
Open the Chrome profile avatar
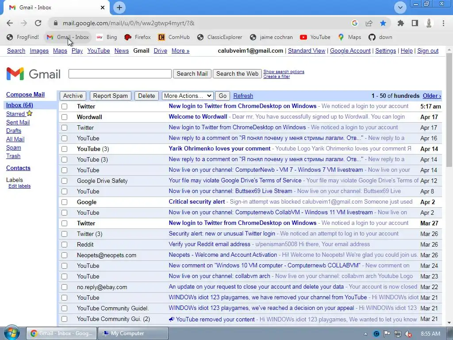pos(429,23)
